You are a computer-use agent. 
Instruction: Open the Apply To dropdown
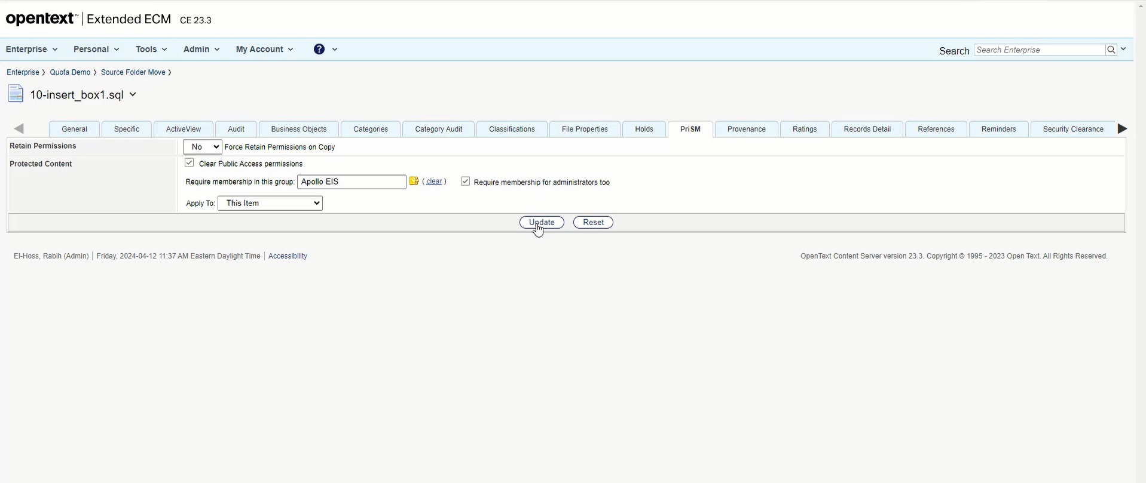270,204
